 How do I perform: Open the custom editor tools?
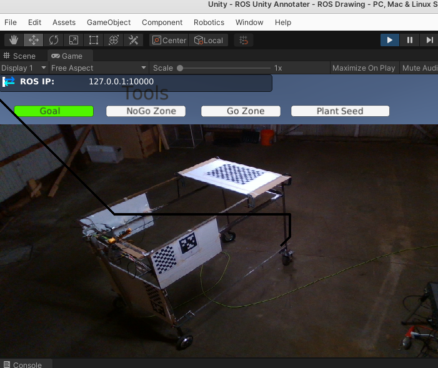pos(134,40)
